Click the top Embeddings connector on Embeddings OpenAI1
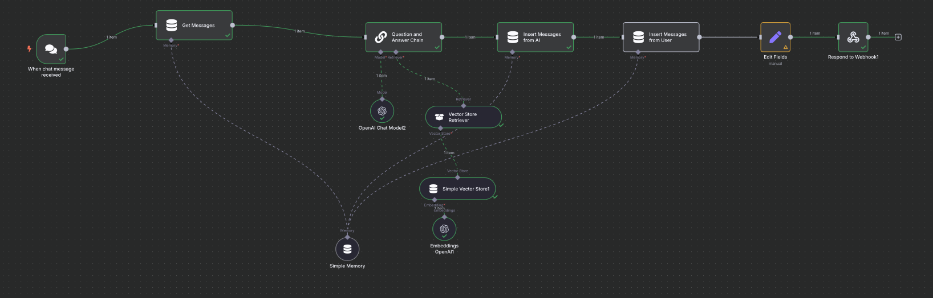 pyautogui.click(x=444, y=217)
